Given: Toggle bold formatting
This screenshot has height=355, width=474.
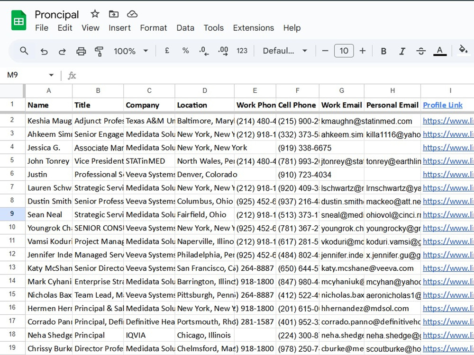Looking at the screenshot, I should click(383, 51).
